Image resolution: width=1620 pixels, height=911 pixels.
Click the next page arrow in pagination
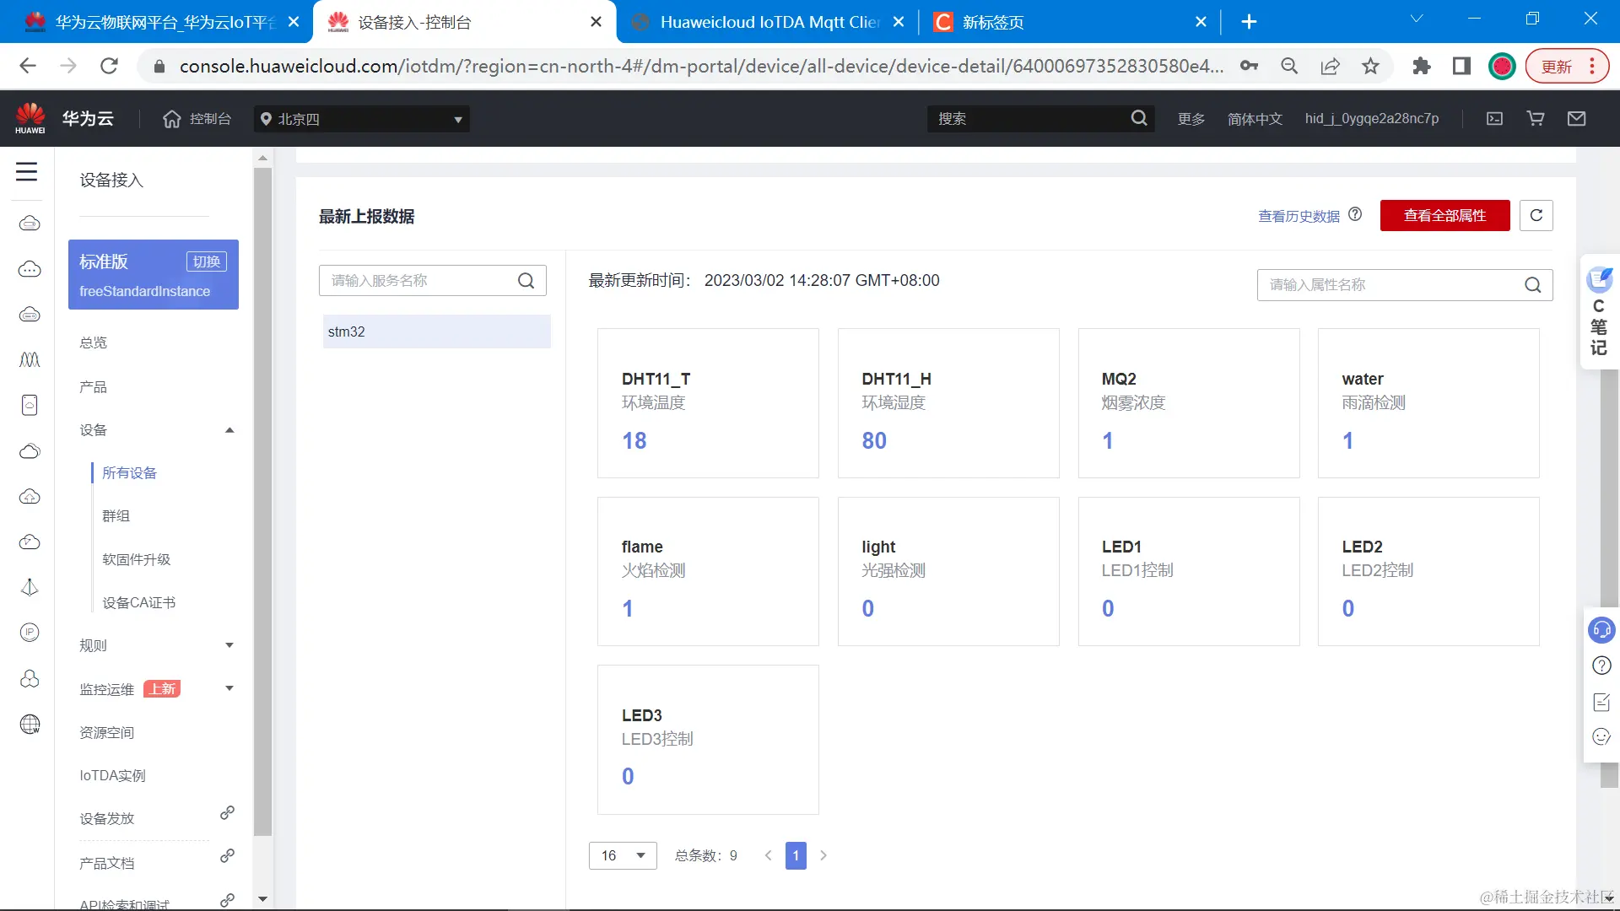823,856
